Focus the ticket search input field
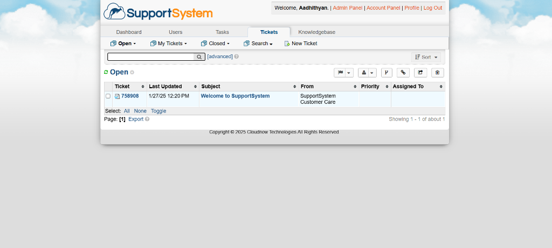The width and height of the screenshot is (552, 248). pyautogui.click(x=151, y=57)
